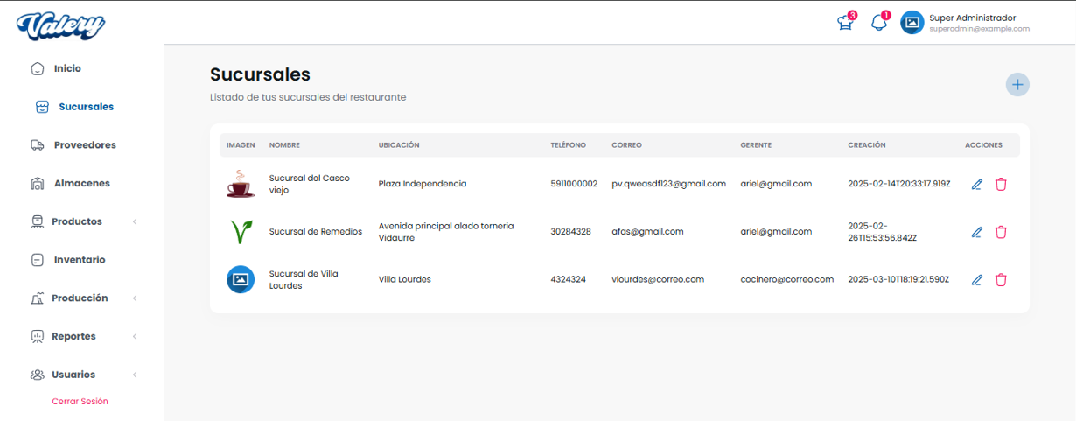The height and width of the screenshot is (421, 1076).
Task: Open the green leaf branch image
Action: click(x=241, y=232)
